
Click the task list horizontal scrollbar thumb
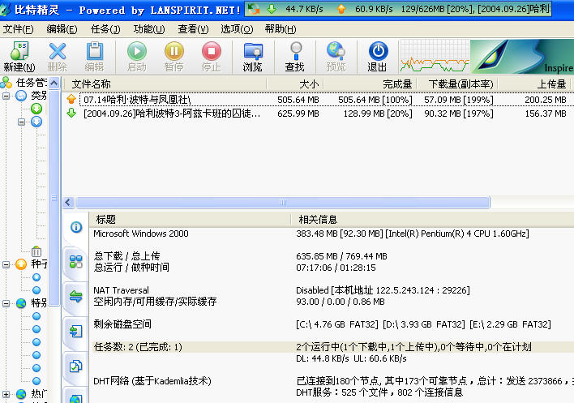(283, 203)
